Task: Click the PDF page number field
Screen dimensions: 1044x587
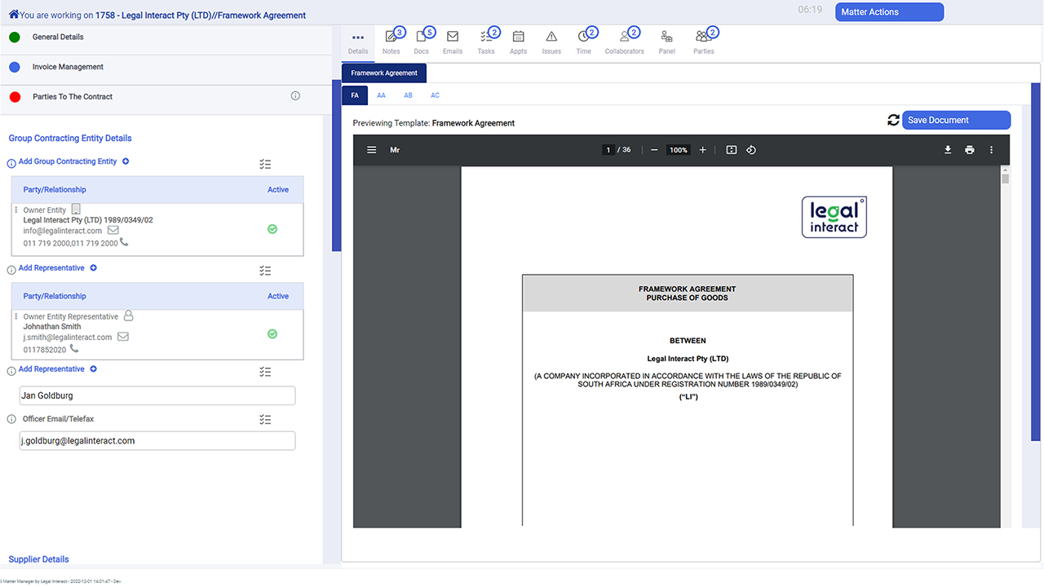Action: (608, 150)
